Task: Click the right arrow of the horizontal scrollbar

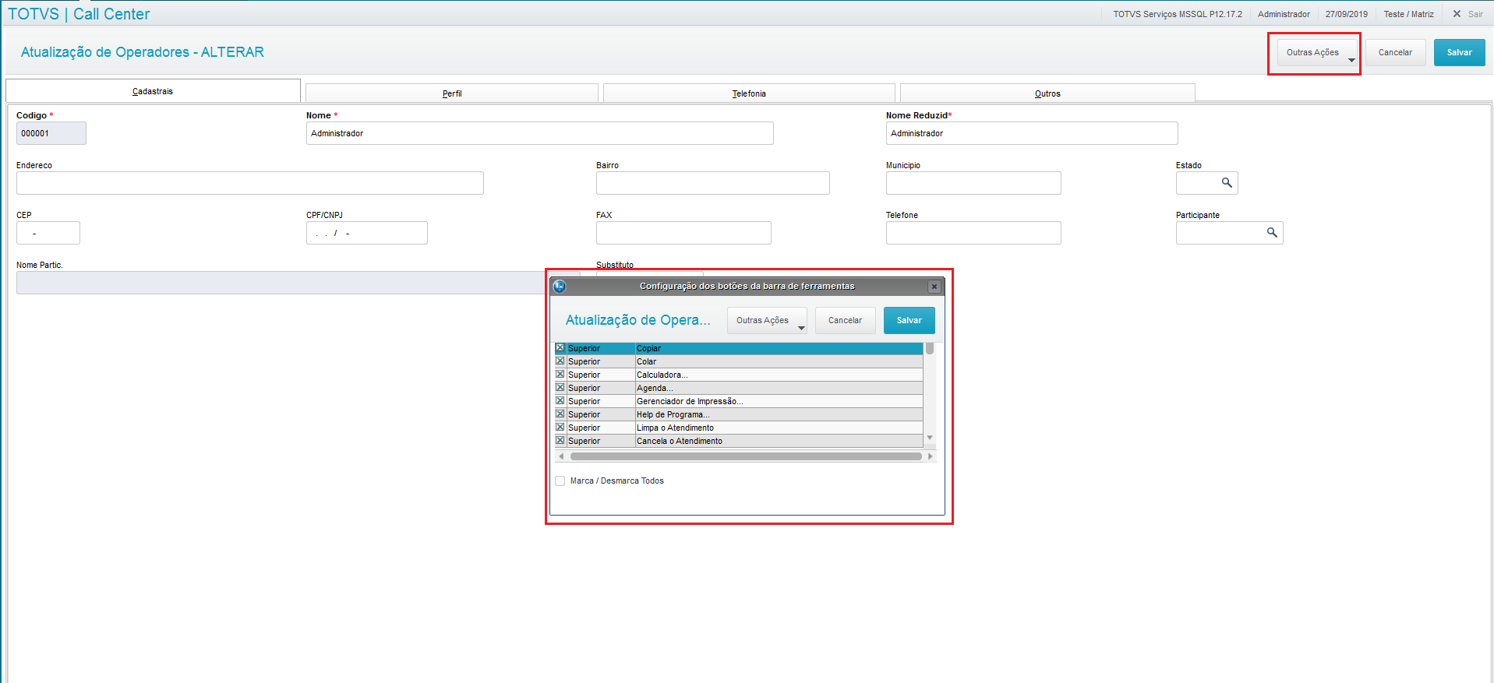Action: pos(930,456)
